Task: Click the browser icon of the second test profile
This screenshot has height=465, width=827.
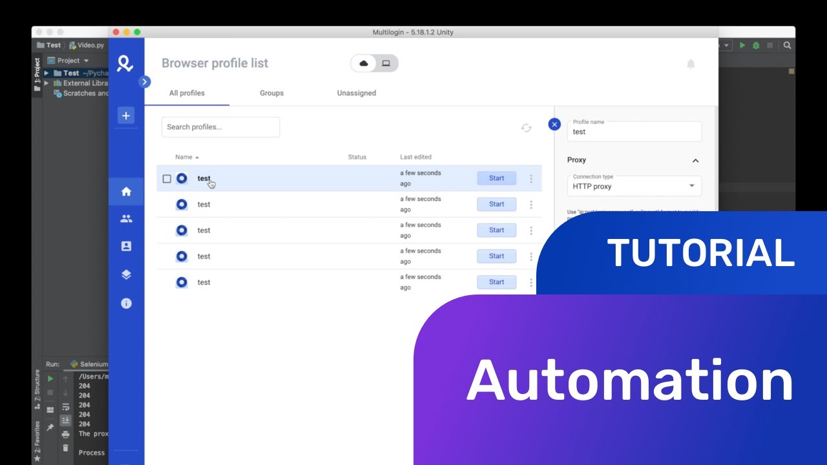Action: [x=182, y=204]
